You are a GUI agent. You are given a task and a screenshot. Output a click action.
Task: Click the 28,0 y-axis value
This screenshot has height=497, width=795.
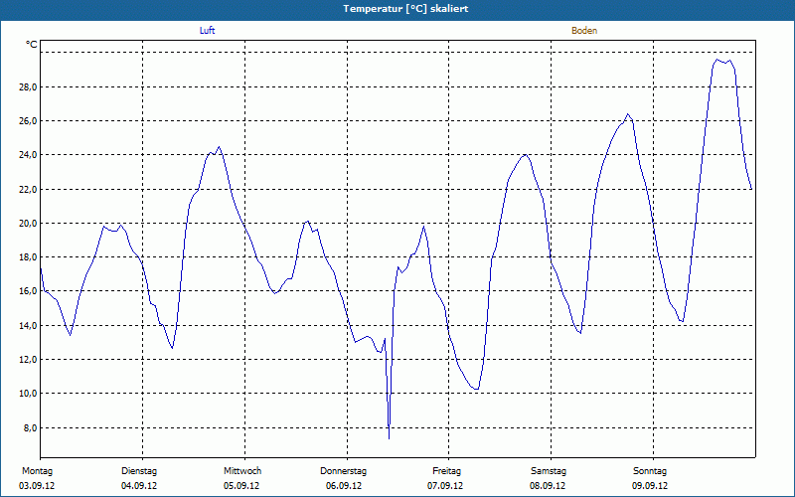coord(28,87)
